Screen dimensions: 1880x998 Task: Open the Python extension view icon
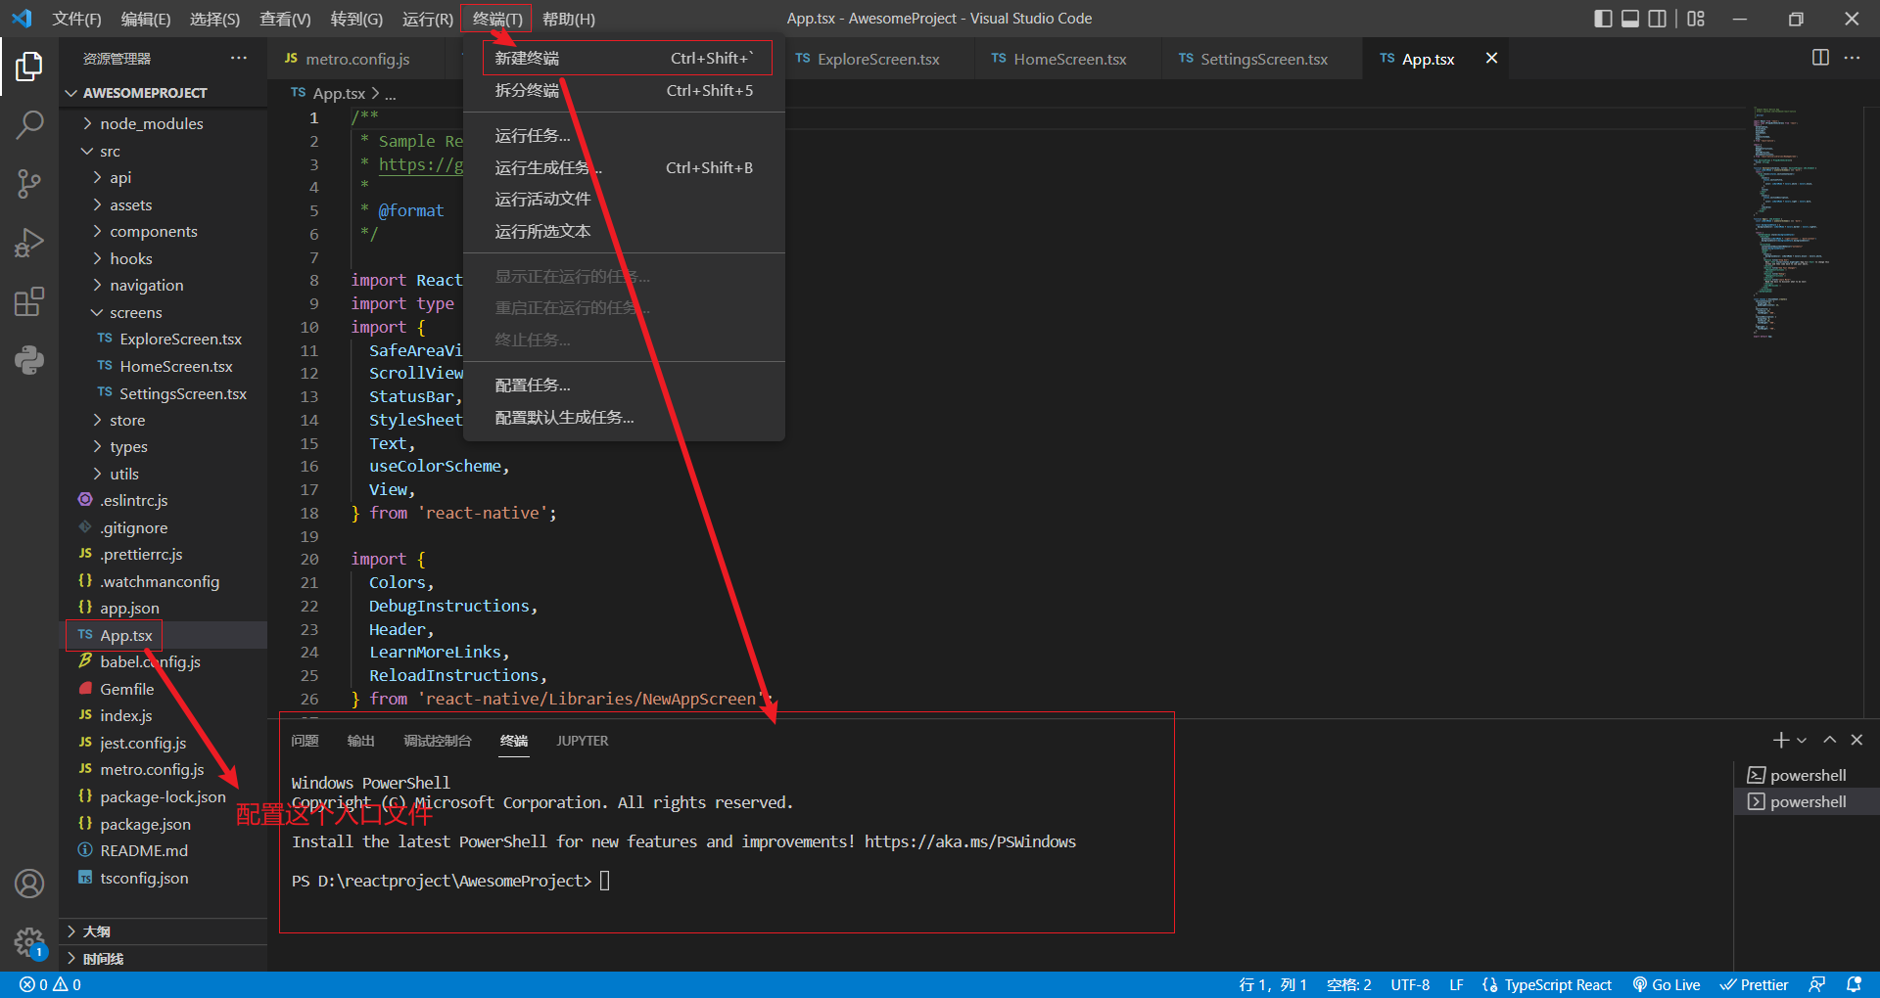coord(29,360)
